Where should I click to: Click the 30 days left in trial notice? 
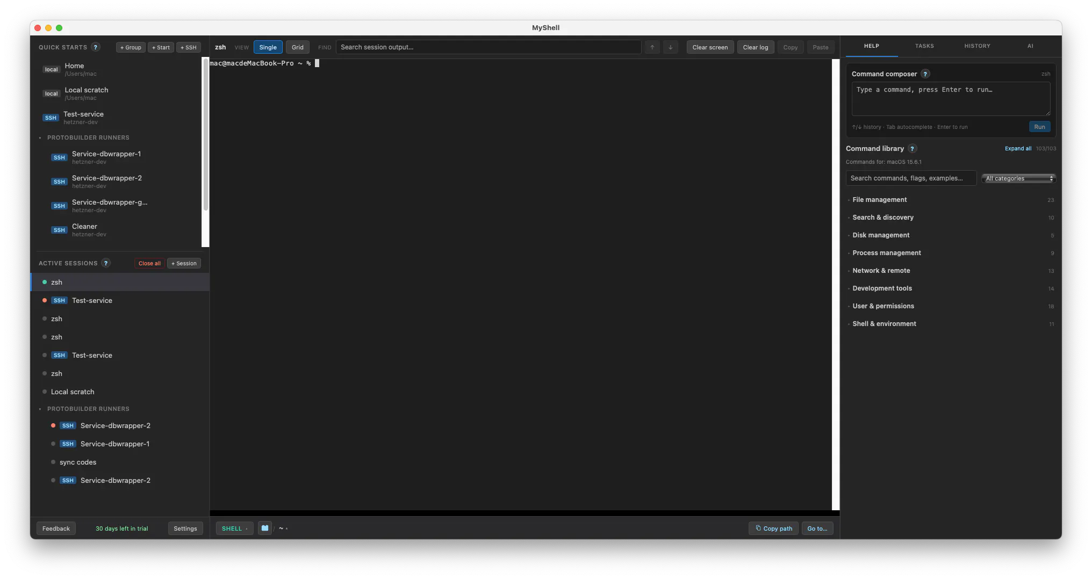(121, 529)
